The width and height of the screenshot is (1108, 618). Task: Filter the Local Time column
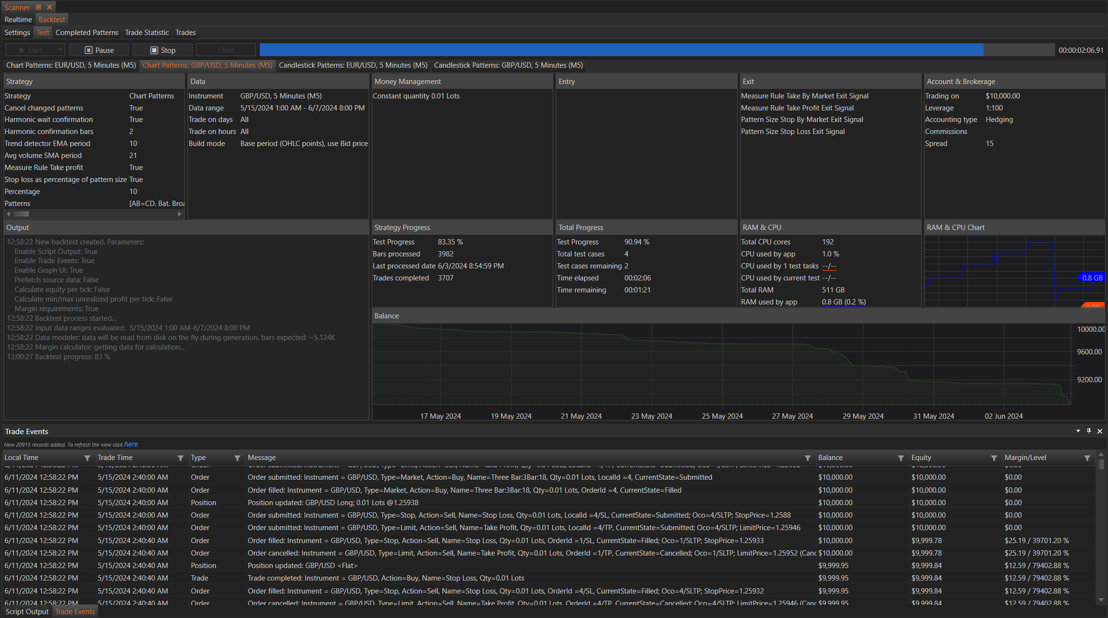[87, 458]
